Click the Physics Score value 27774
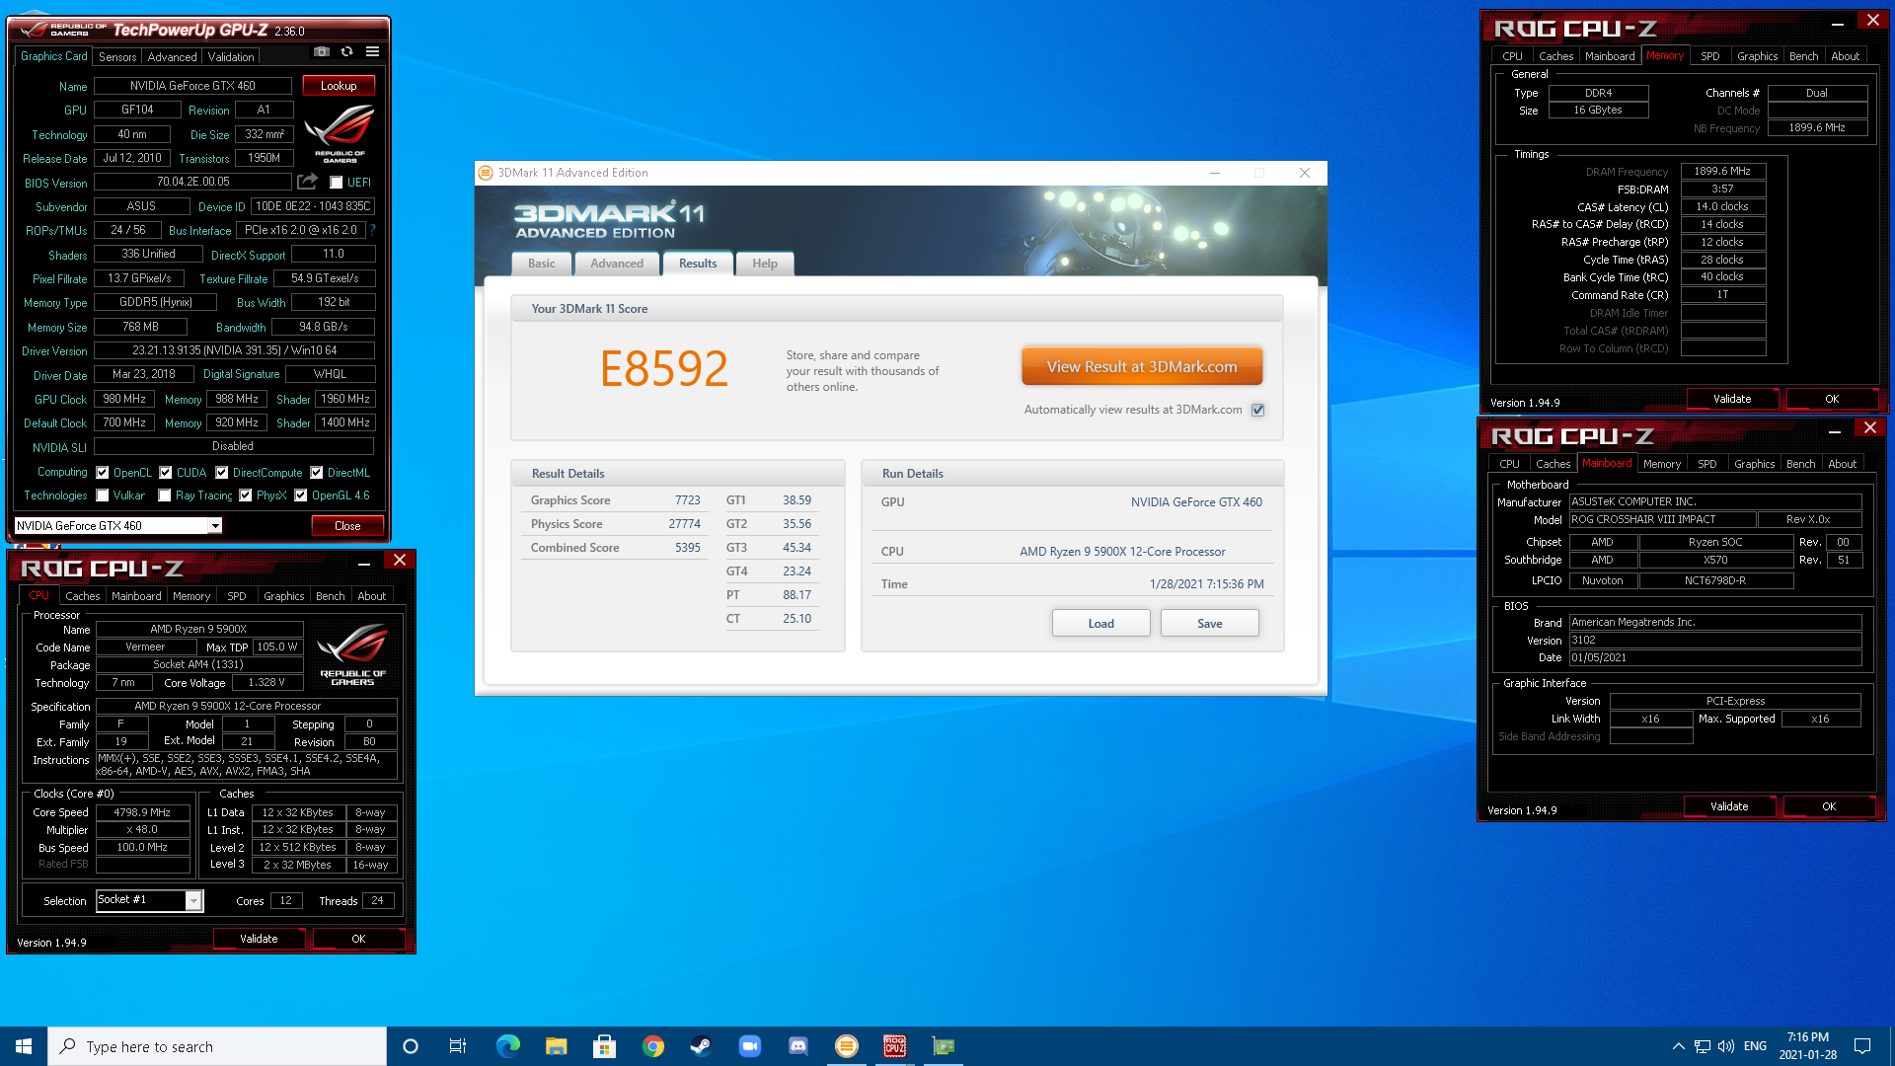1895x1066 pixels. coord(684,524)
